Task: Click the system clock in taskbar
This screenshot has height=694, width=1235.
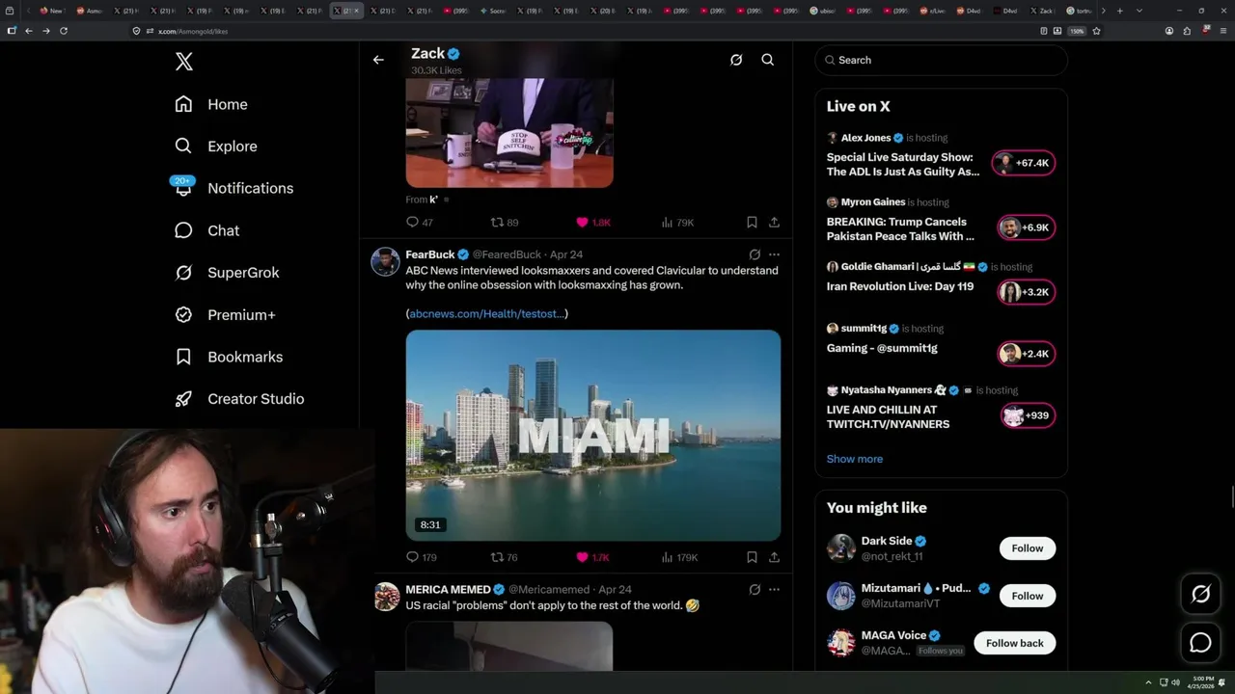Action: [1203, 681]
